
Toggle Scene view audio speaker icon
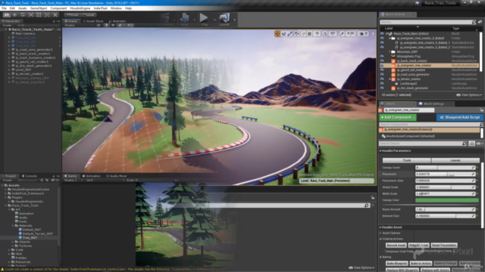(113, 25)
